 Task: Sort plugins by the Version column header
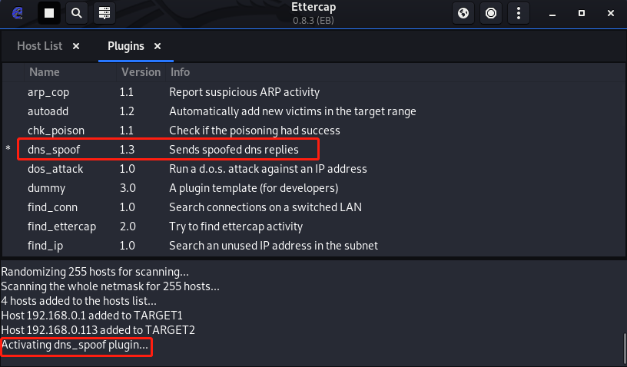(x=141, y=72)
